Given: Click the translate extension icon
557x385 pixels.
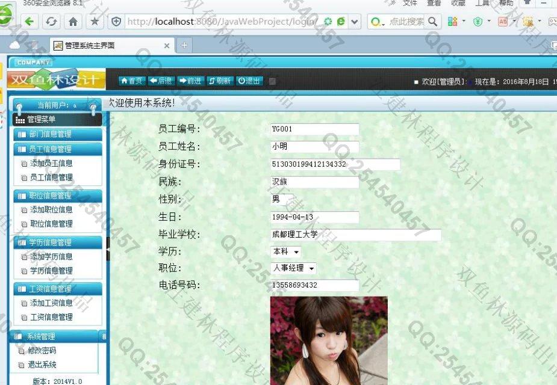Looking at the screenshot, I should [x=503, y=22].
